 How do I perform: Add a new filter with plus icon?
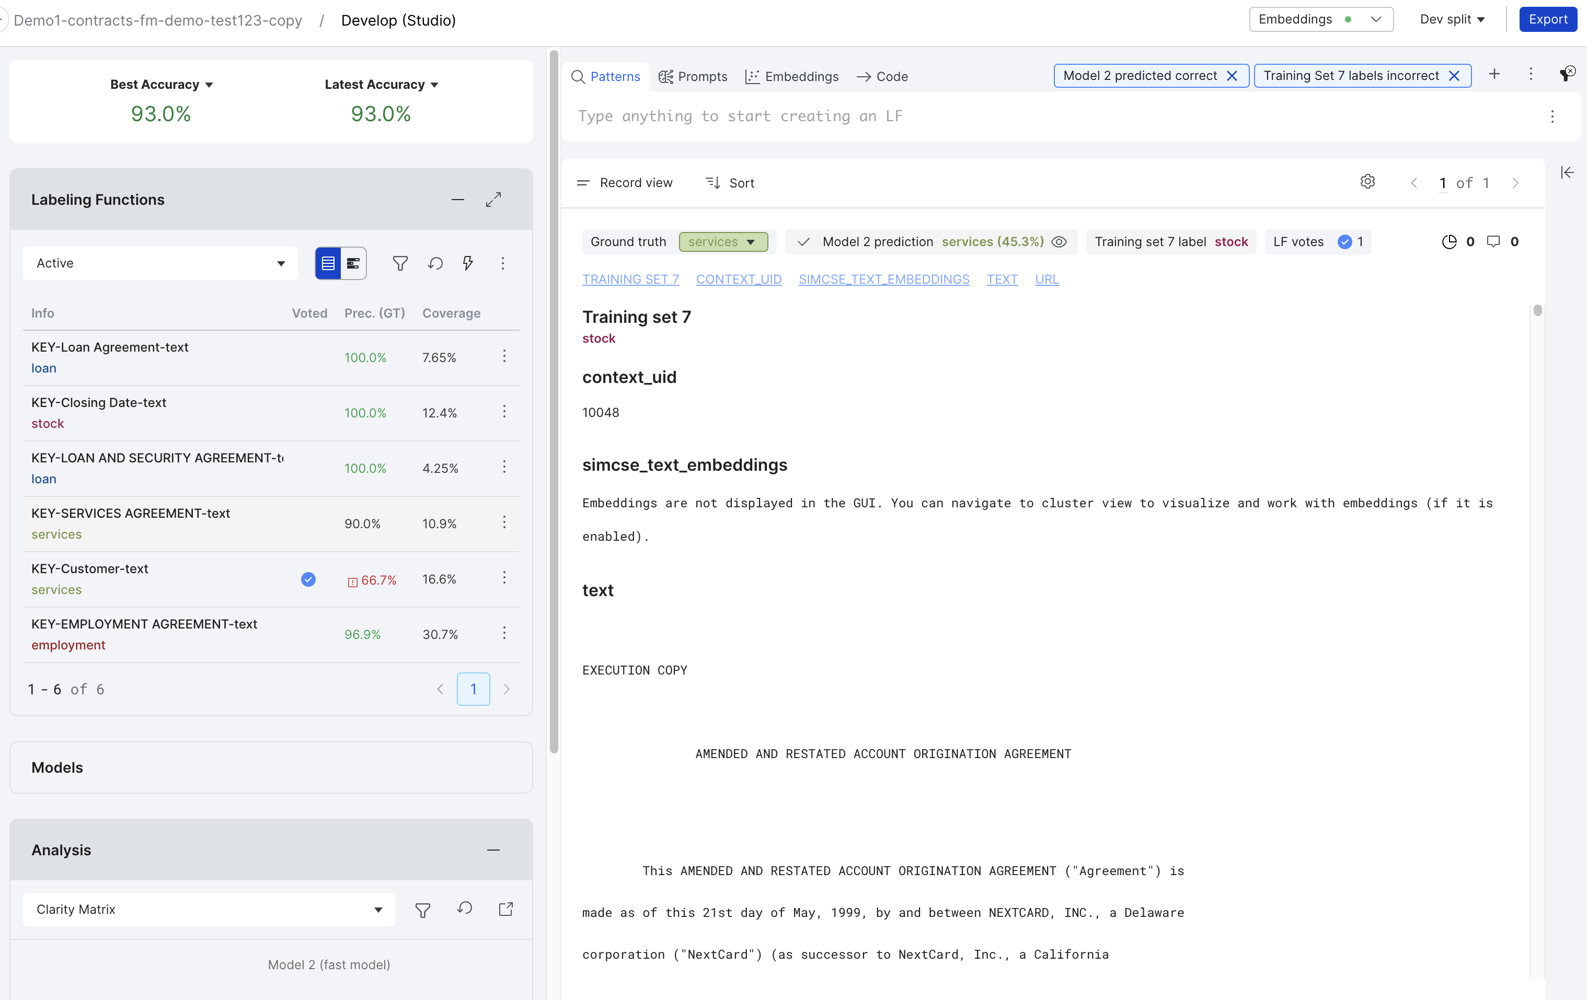click(x=1494, y=74)
